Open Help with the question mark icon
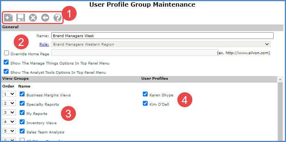This screenshot has height=142, width=286. pyautogui.click(x=58, y=18)
